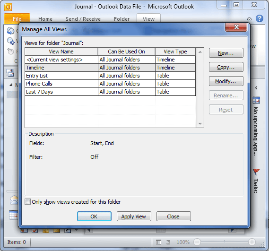Click the 100% zoom level text

183,242
